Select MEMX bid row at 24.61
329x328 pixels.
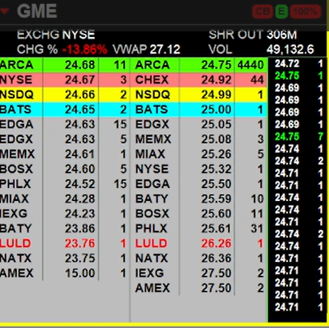click(x=65, y=154)
